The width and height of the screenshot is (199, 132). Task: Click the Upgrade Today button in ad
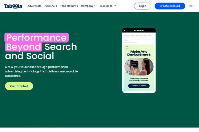tap(139, 86)
